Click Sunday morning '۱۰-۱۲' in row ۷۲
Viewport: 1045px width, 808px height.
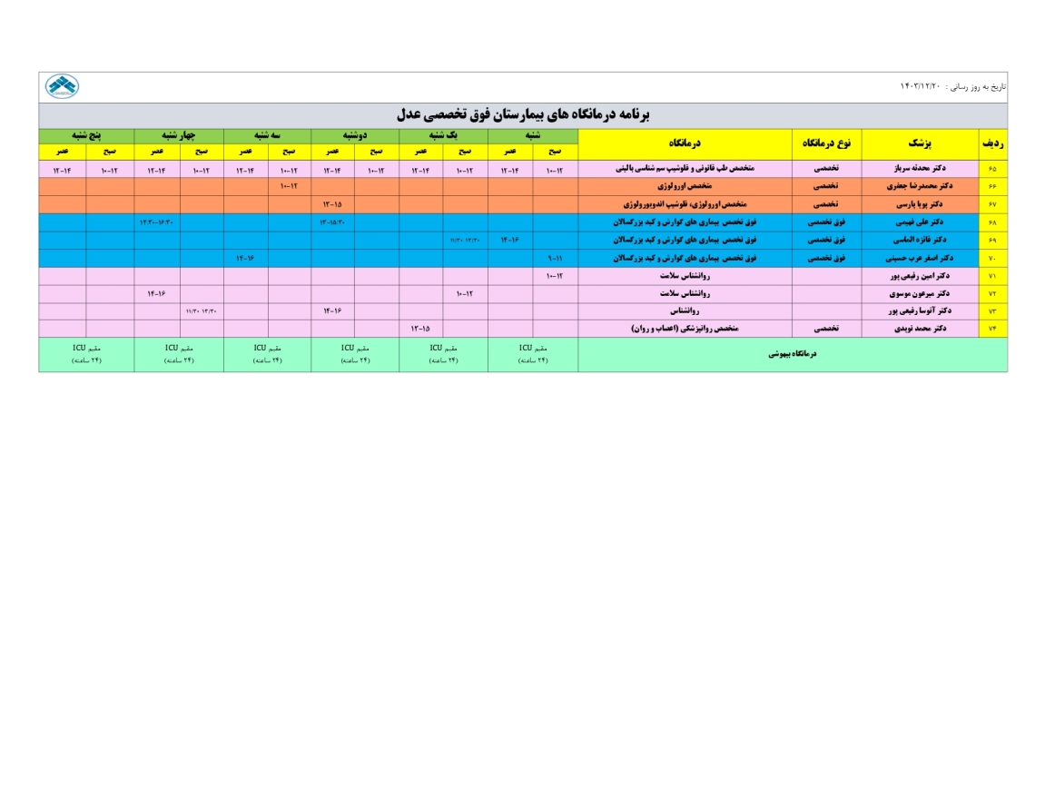465,294
